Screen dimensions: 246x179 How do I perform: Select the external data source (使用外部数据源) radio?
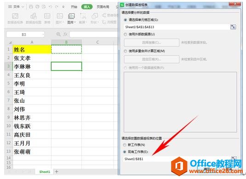[x=125, y=34]
